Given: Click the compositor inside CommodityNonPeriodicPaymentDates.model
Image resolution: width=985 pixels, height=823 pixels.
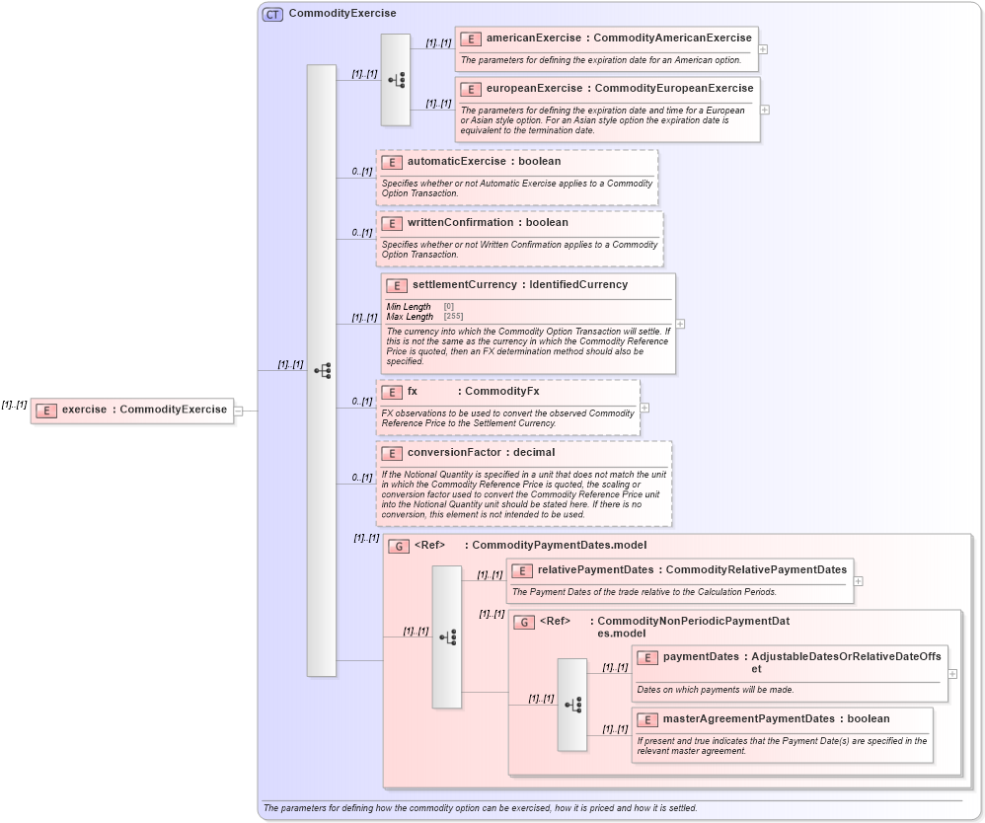Looking at the screenshot, I should (572, 705).
